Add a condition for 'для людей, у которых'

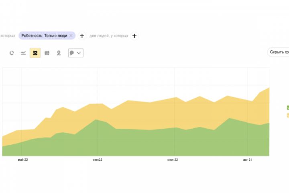click(x=134, y=36)
